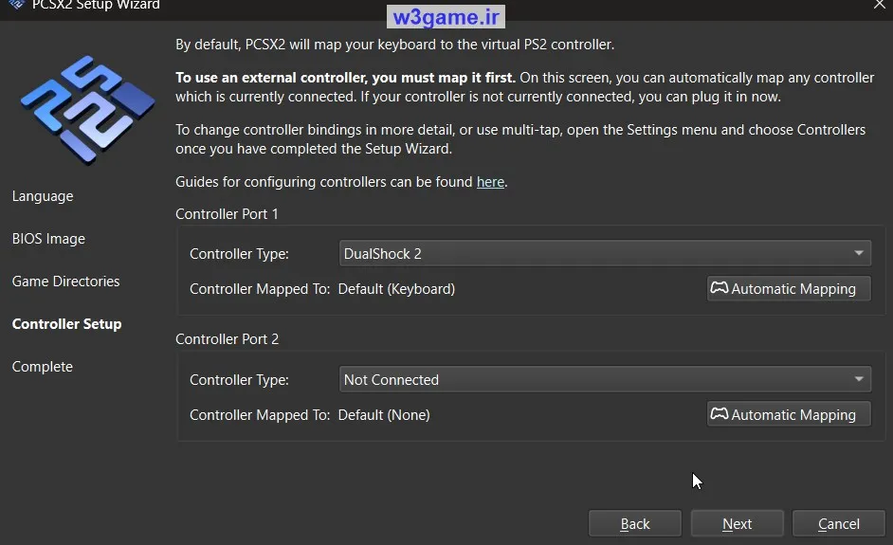Click 'Default (None)' mapping text

(x=384, y=414)
